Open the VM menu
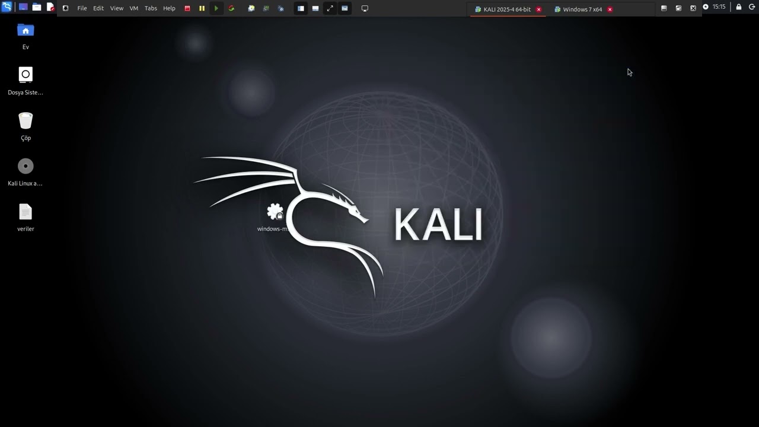This screenshot has width=759, height=427. (133, 8)
